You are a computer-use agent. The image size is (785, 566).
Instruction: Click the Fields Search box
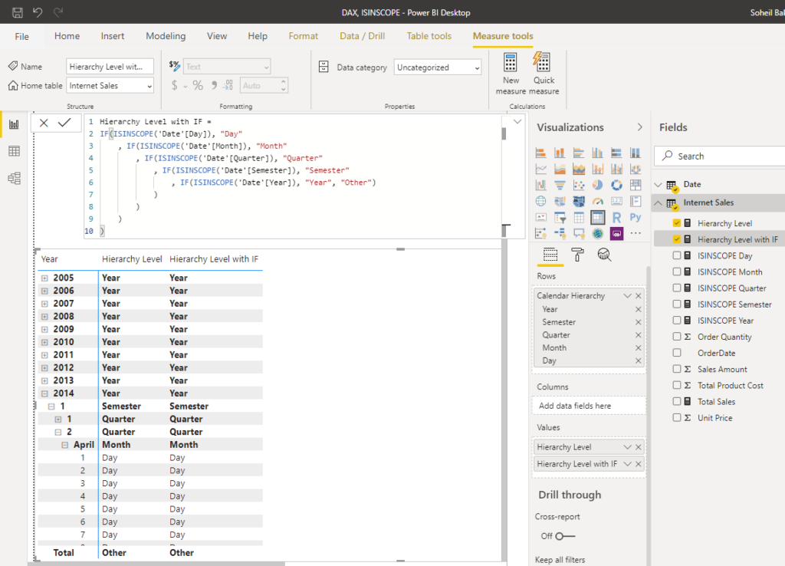pos(720,156)
